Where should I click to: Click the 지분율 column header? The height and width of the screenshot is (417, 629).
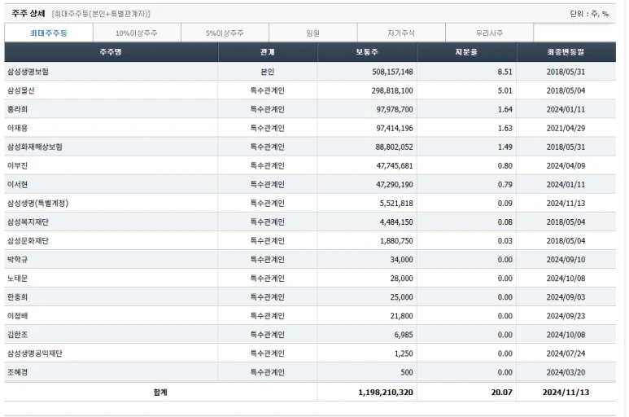click(466, 52)
